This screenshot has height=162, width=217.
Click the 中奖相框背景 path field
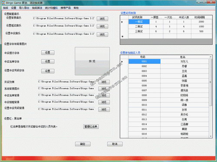66,102
